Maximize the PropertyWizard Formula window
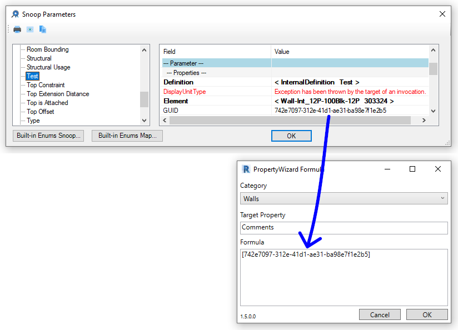 coord(412,169)
